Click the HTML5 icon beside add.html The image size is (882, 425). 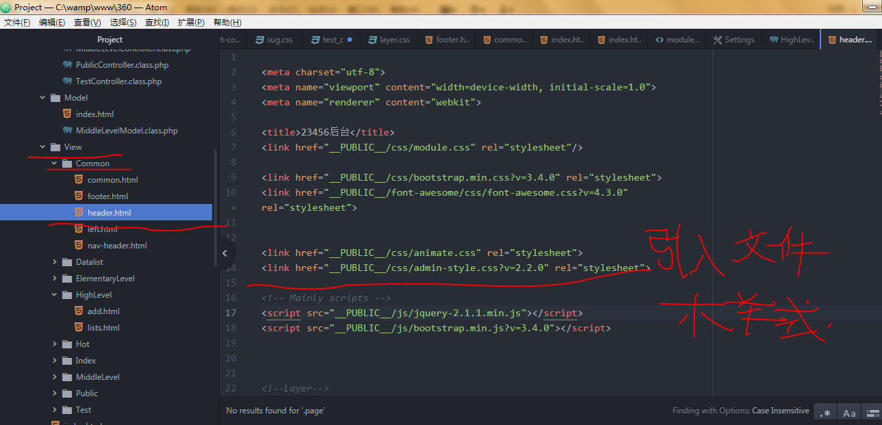coord(79,311)
